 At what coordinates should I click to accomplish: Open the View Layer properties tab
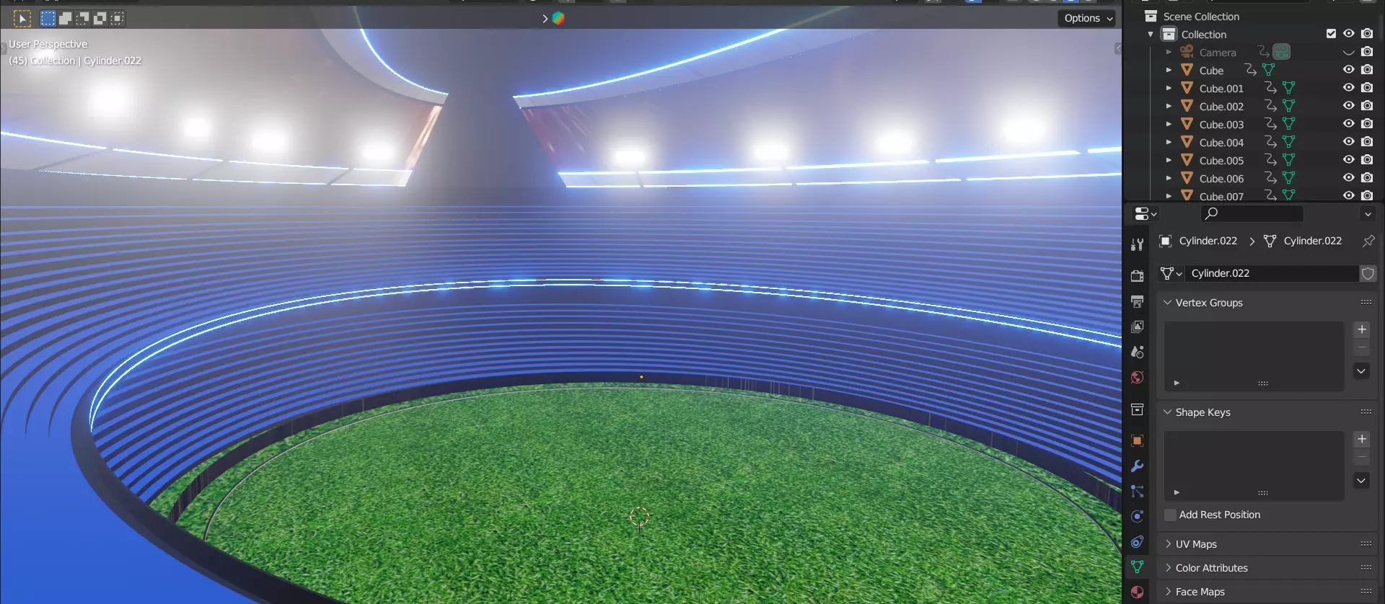click(x=1138, y=327)
